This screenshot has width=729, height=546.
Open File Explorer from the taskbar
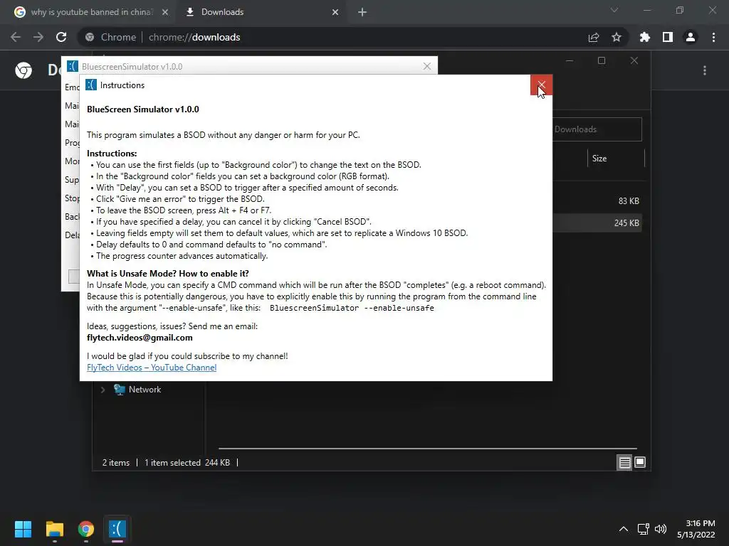tap(54, 529)
